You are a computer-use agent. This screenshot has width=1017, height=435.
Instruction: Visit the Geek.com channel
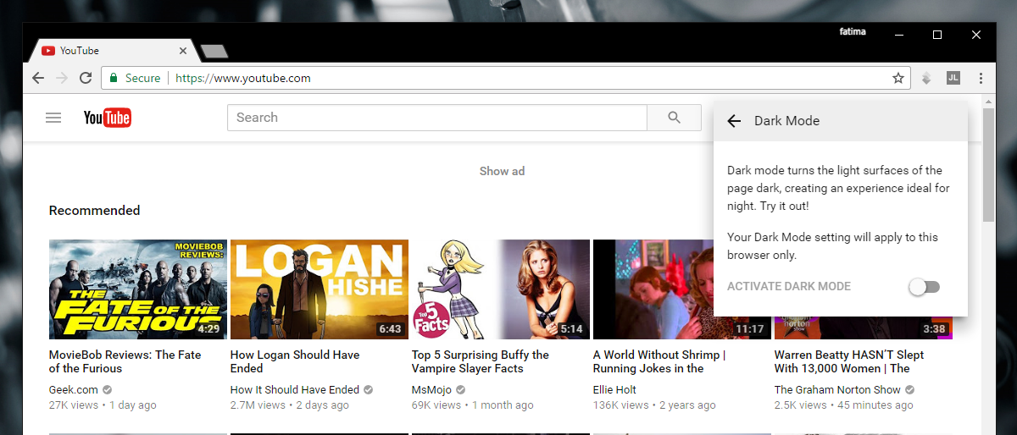tap(74, 390)
